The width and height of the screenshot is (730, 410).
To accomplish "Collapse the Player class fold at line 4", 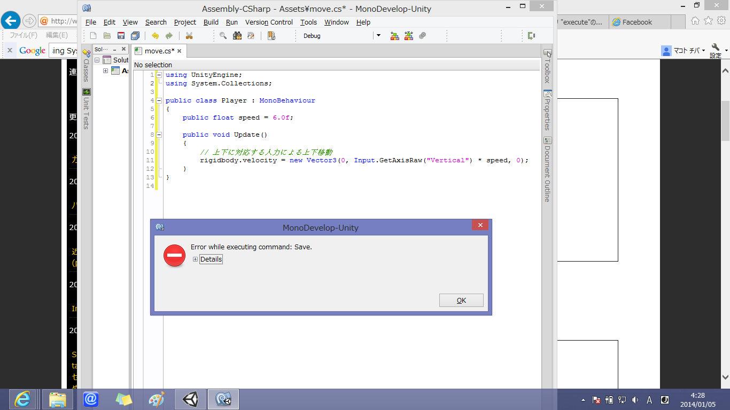I will [x=159, y=100].
